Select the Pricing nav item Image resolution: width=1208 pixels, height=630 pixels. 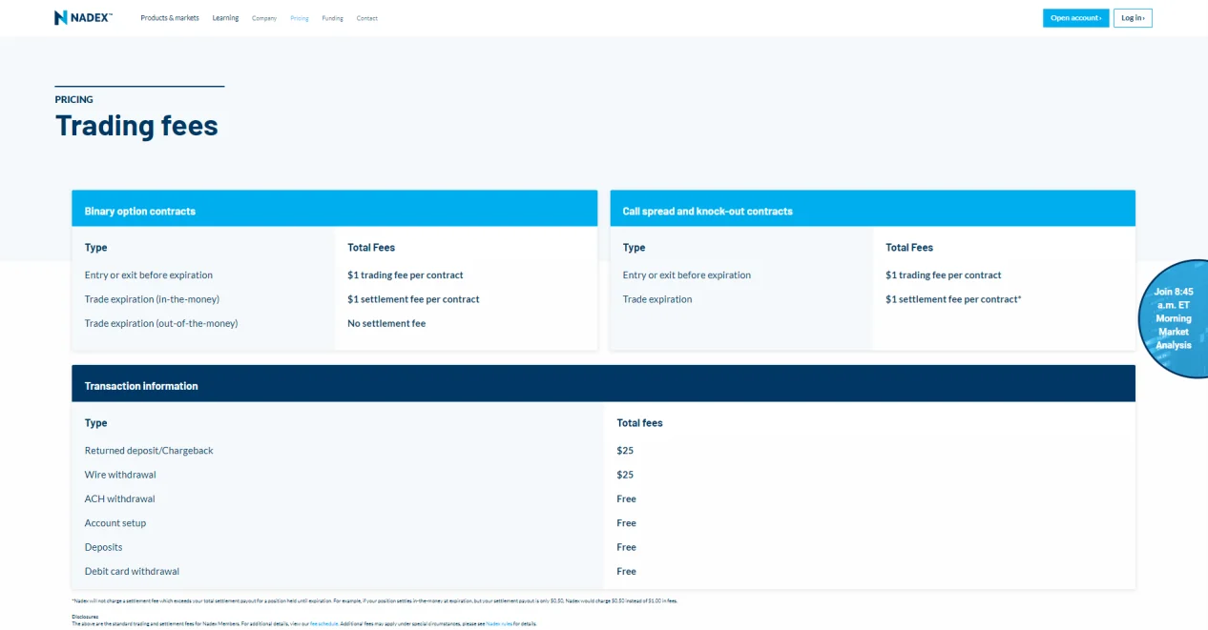coord(300,18)
